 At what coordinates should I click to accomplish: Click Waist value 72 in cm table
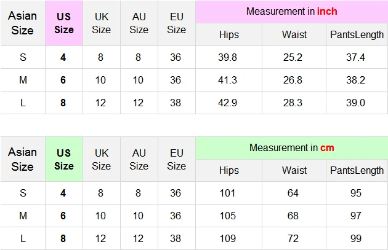click(x=293, y=238)
